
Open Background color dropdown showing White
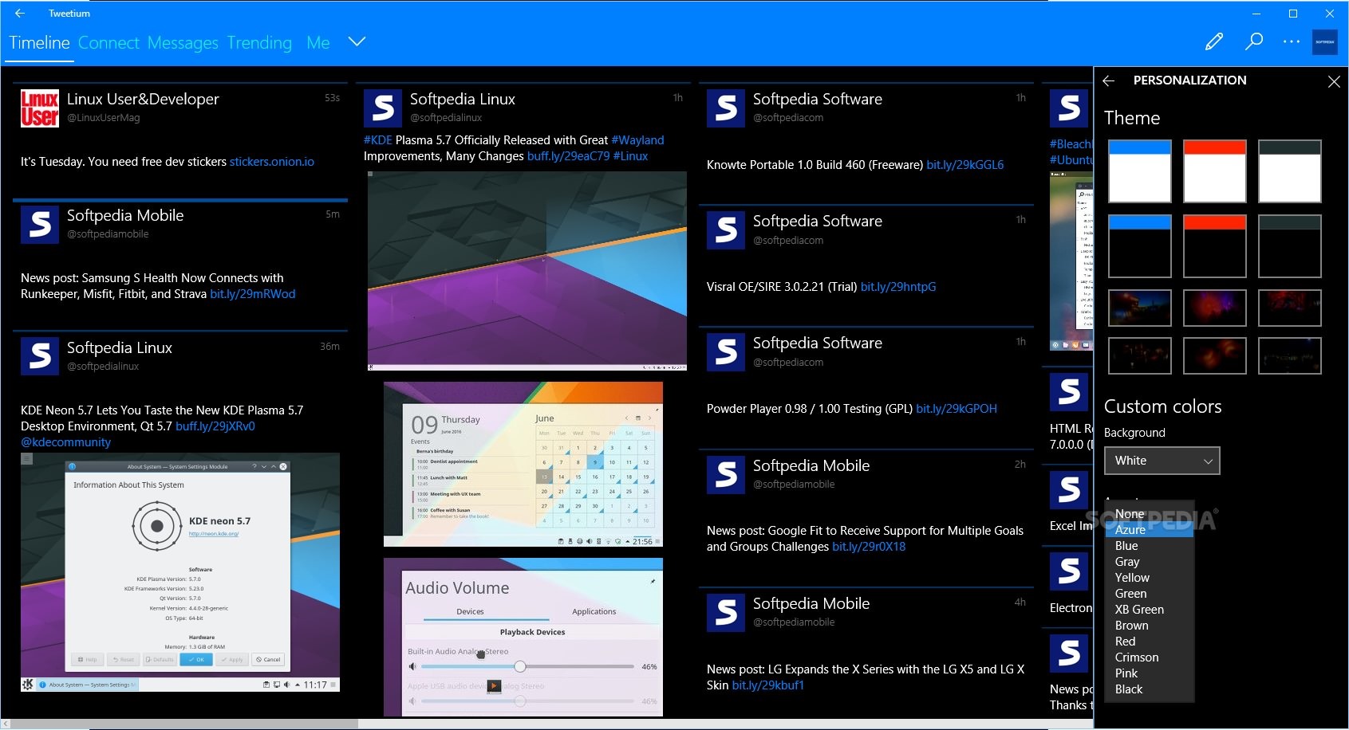[x=1162, y=461]
